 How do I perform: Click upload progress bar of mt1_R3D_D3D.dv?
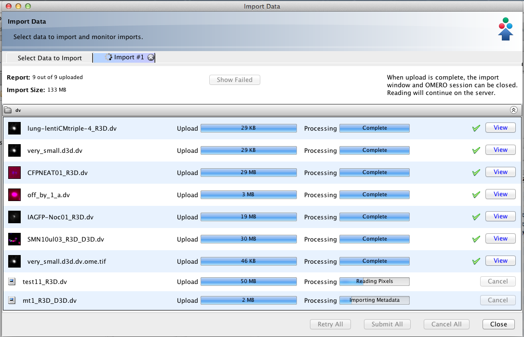tap(248, 300)
